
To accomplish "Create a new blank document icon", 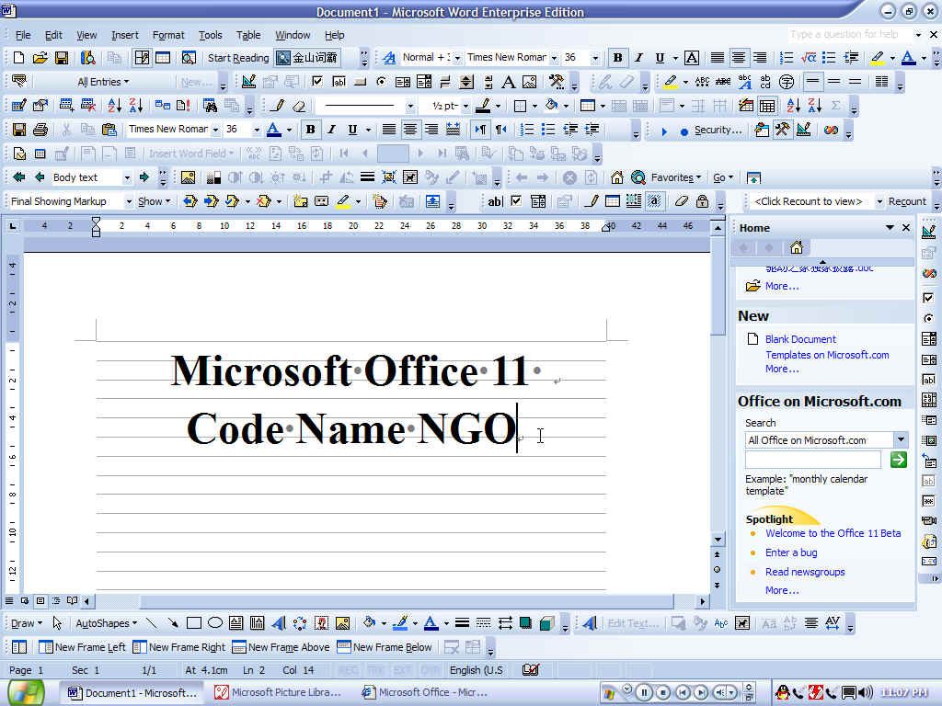I will tap(18, 58).
